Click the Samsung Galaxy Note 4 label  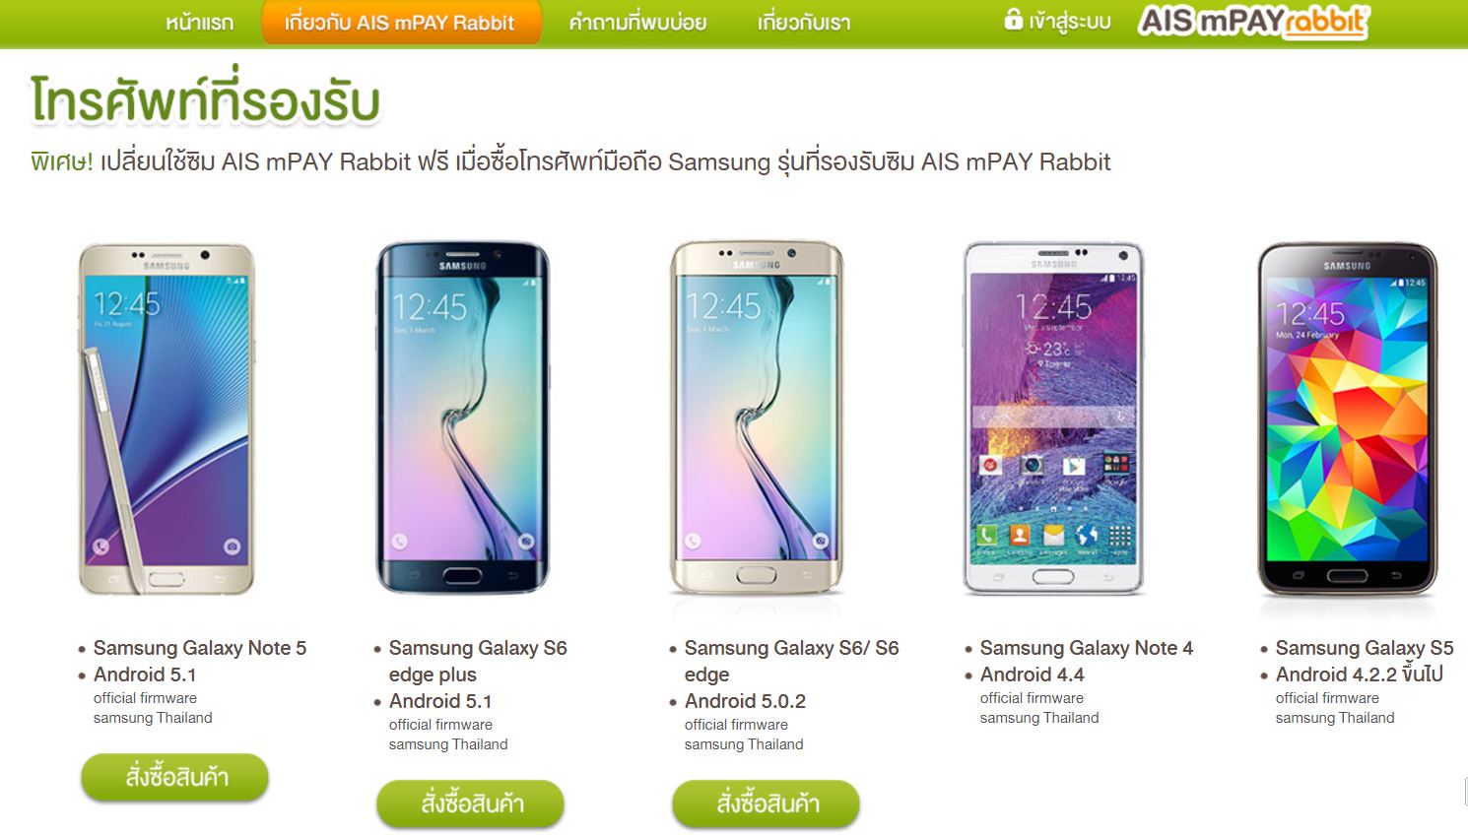(x=1087, y=648)
